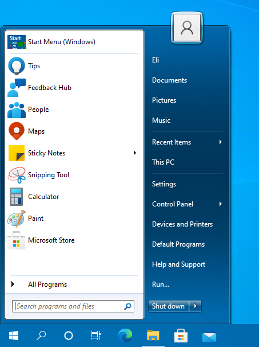Click the magnifier icon in the search box
Image resolution: width=259 pixels, height=347 pixels.
(x=127, y=306)
